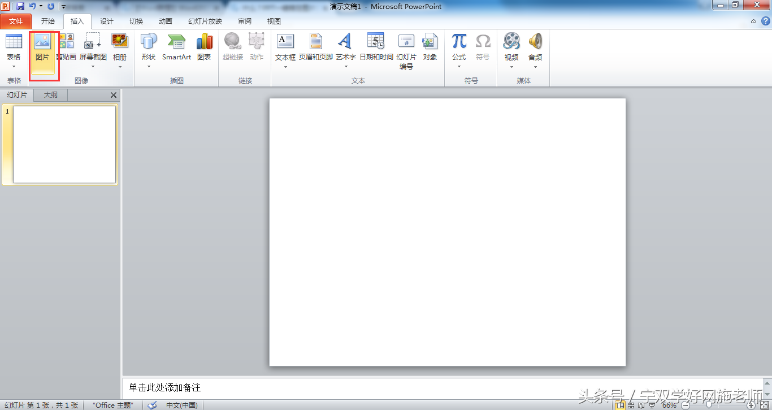Screen dimensions: 772x410
Task: Insert an 对象 object
Action: click(430, 47)
